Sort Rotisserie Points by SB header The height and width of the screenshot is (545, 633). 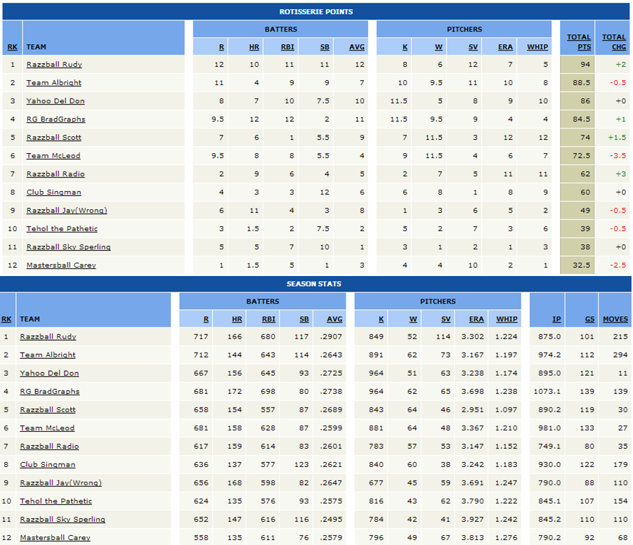(x=325, y=47)
